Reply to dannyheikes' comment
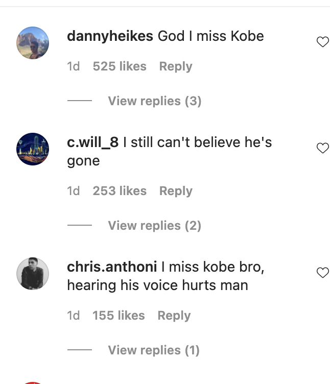 tap(176, 66)
